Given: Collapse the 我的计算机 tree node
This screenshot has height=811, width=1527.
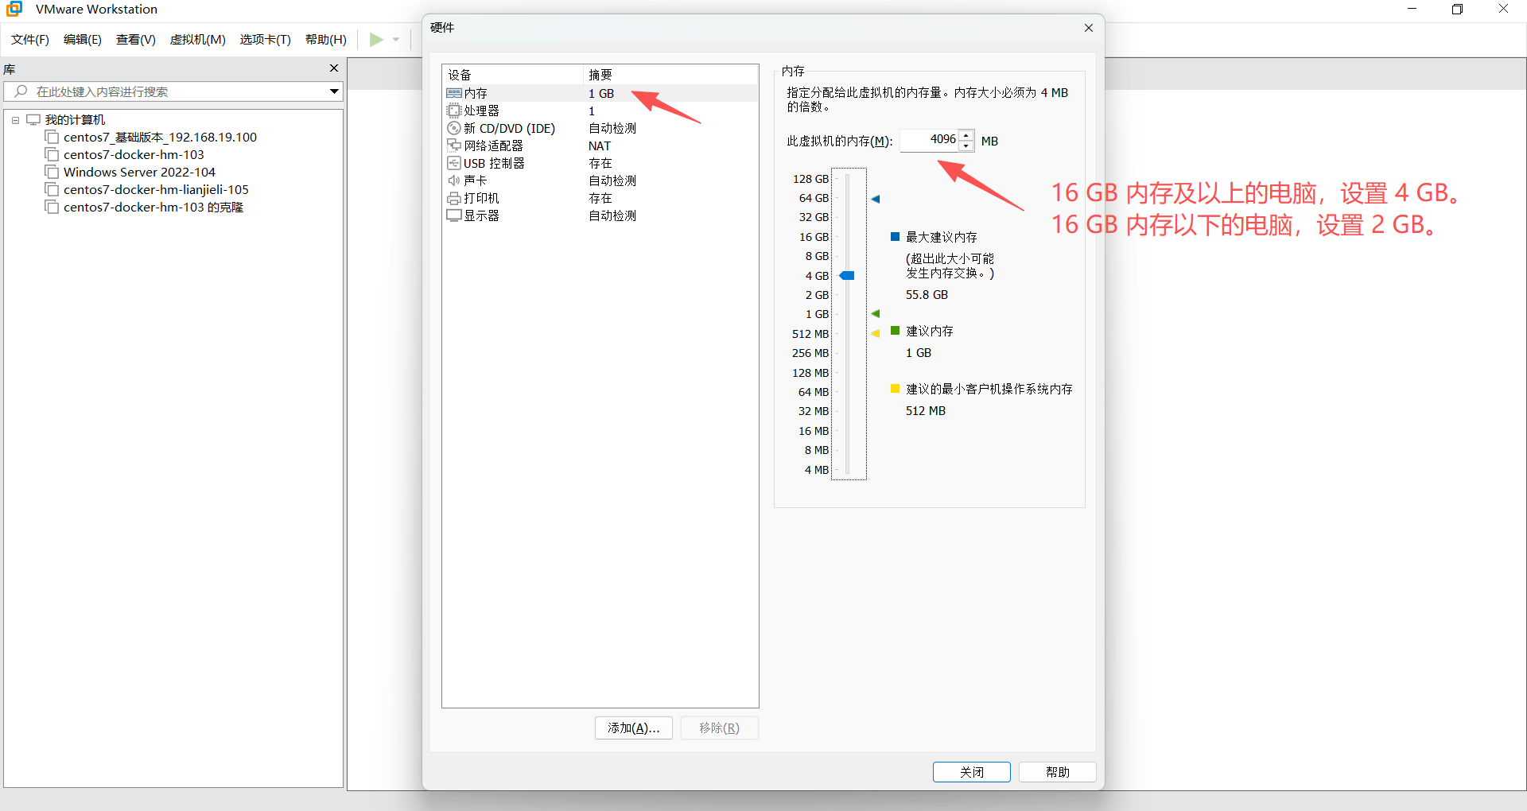Looking at the screenshot, I should point(15,120).
